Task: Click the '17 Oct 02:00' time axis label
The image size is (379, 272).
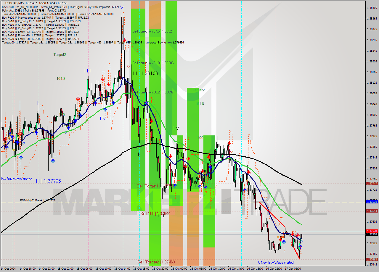Action: click(293, 269)
